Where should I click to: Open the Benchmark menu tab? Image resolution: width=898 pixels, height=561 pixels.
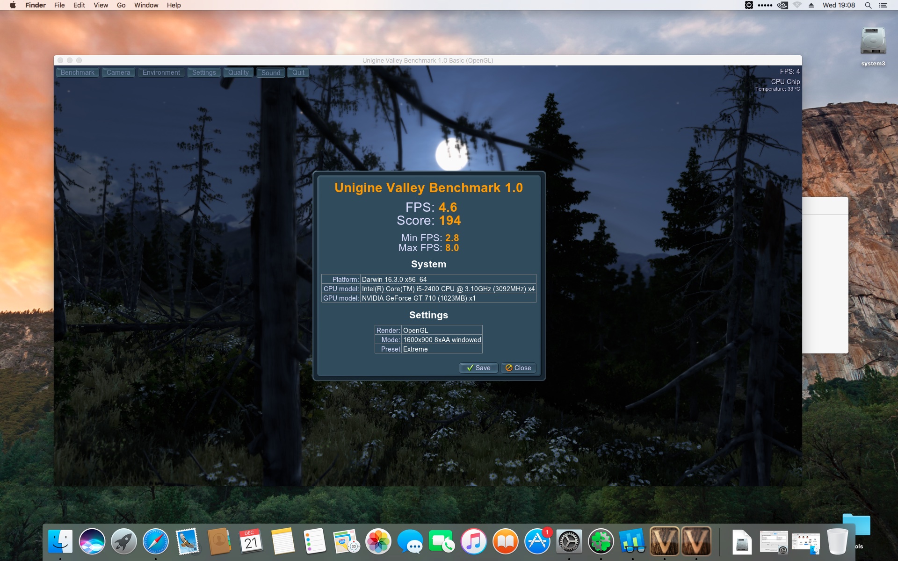coord(77,72)
